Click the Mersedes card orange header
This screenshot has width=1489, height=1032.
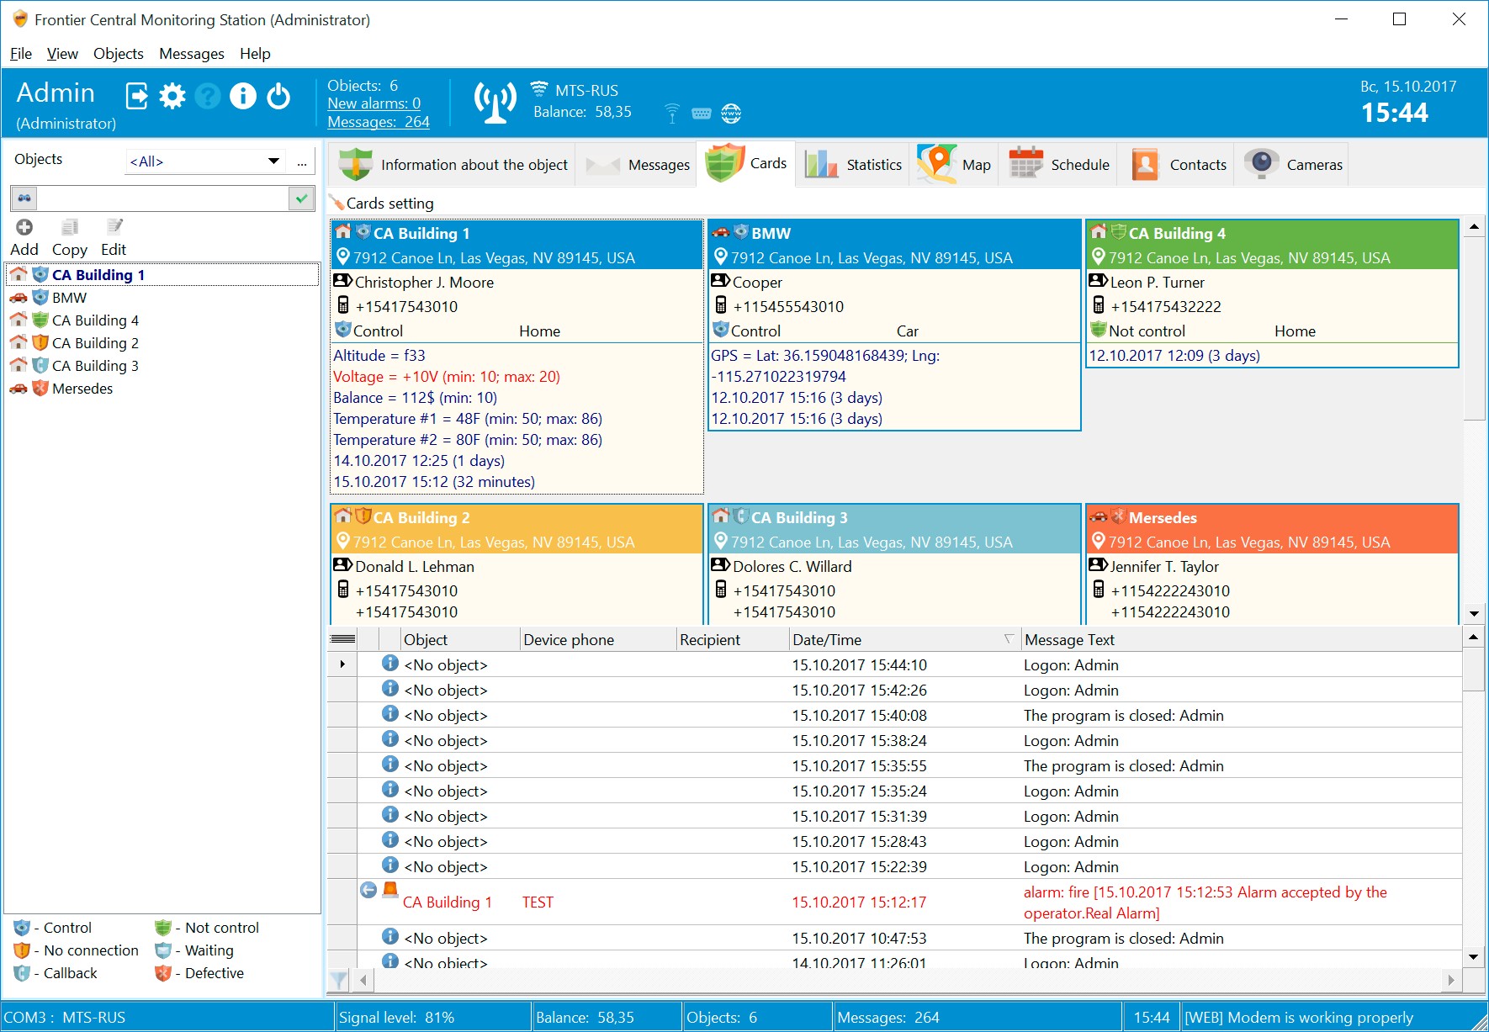tap(1272, 529)
